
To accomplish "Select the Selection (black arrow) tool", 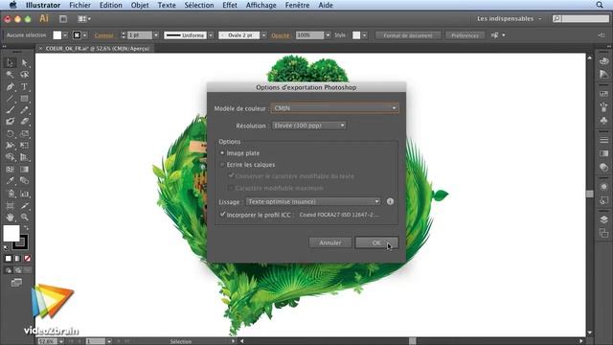I will (11, 62).
